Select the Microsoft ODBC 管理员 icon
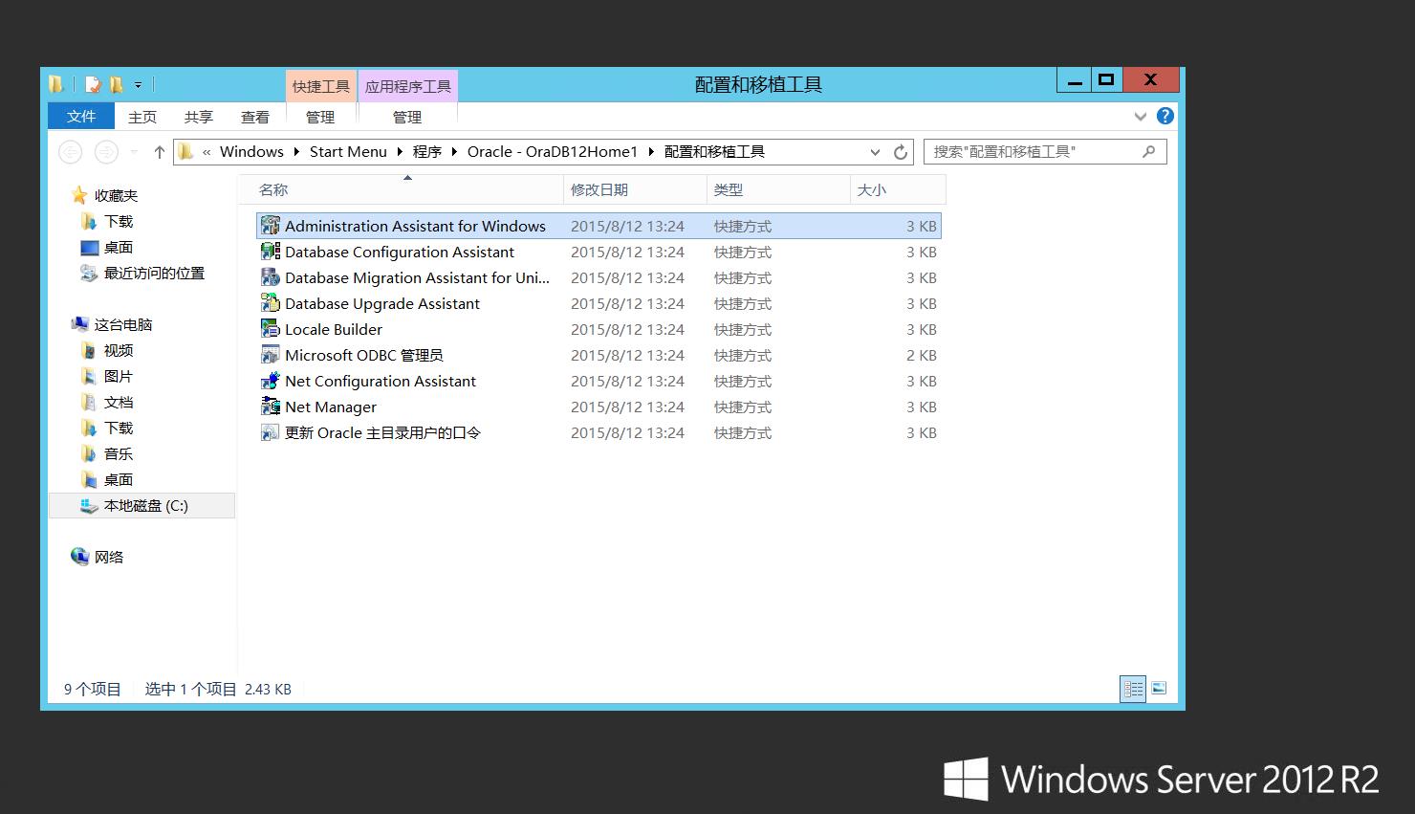The height and width of the screenshot is (814, 1415). click(x=271, y=355)
